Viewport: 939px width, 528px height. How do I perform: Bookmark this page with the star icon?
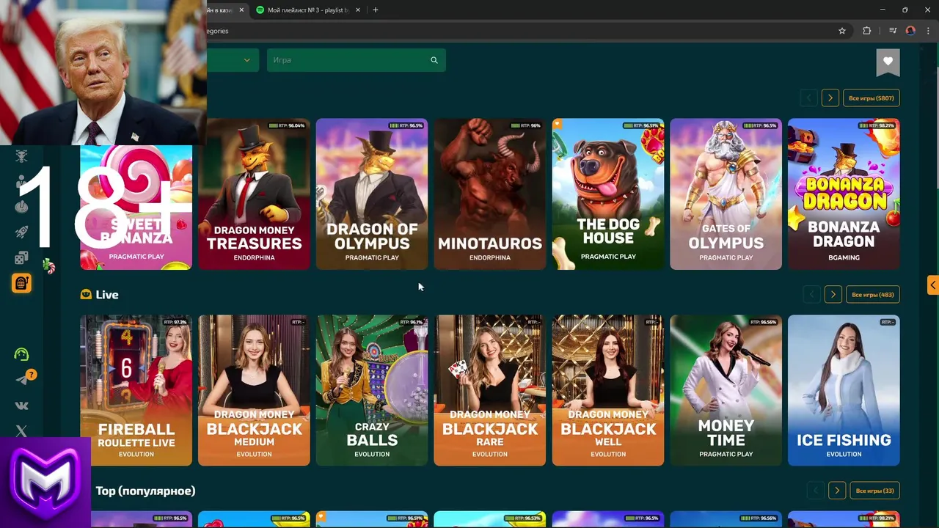842,31
